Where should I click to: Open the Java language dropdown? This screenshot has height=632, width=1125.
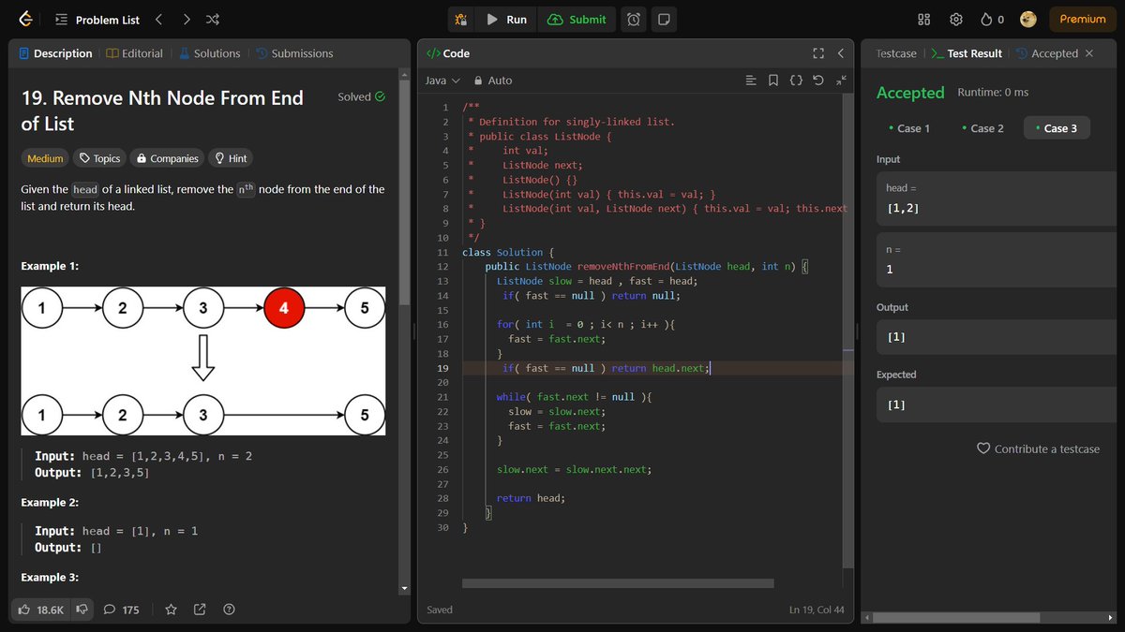[442, 81]
